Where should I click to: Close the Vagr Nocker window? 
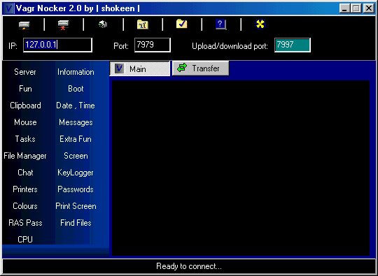(x=369, y=8)
